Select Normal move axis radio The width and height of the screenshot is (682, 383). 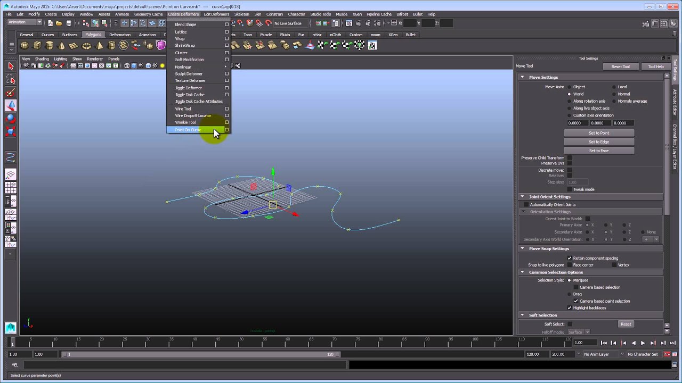tap(614, 94)
